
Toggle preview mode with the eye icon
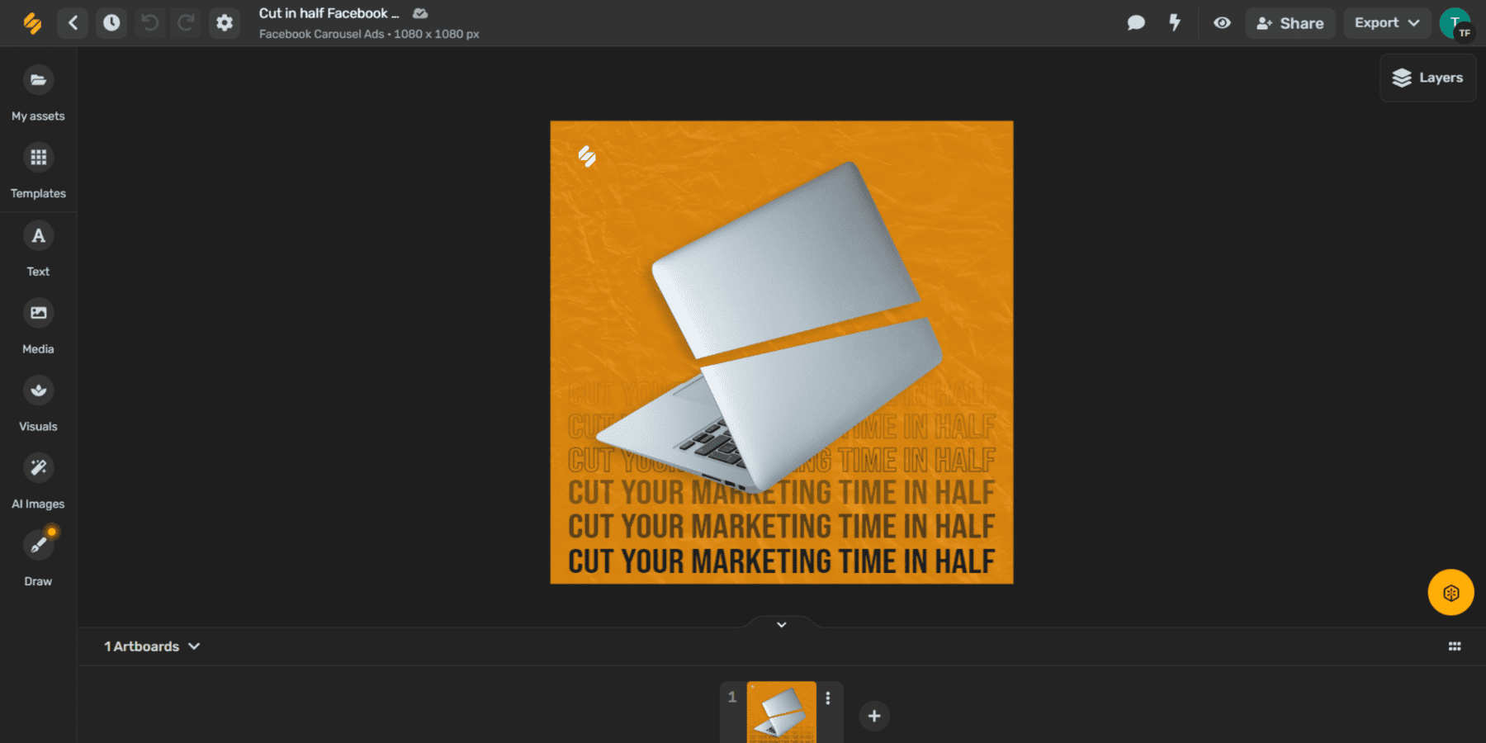(1222, 23)
